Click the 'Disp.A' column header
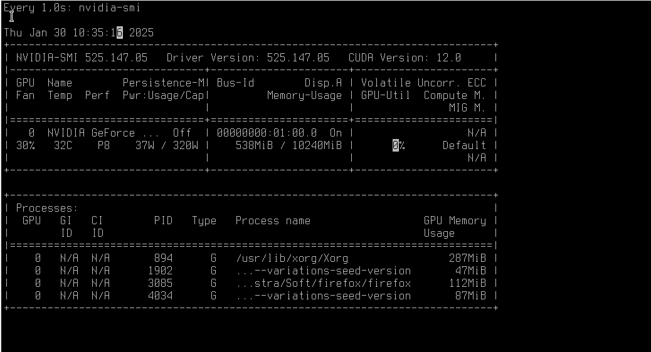 tap(324, 83)
